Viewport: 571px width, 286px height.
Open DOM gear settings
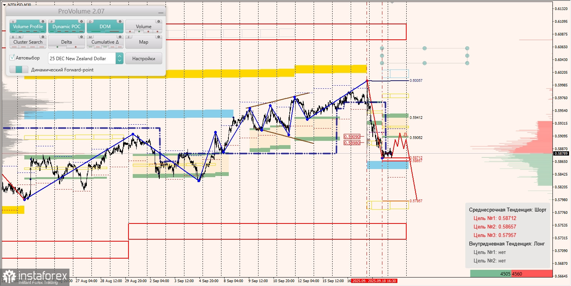tap(120, 21)
